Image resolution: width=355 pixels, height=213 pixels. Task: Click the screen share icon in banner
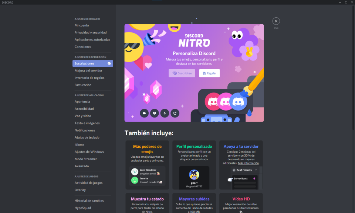[155, 113]
